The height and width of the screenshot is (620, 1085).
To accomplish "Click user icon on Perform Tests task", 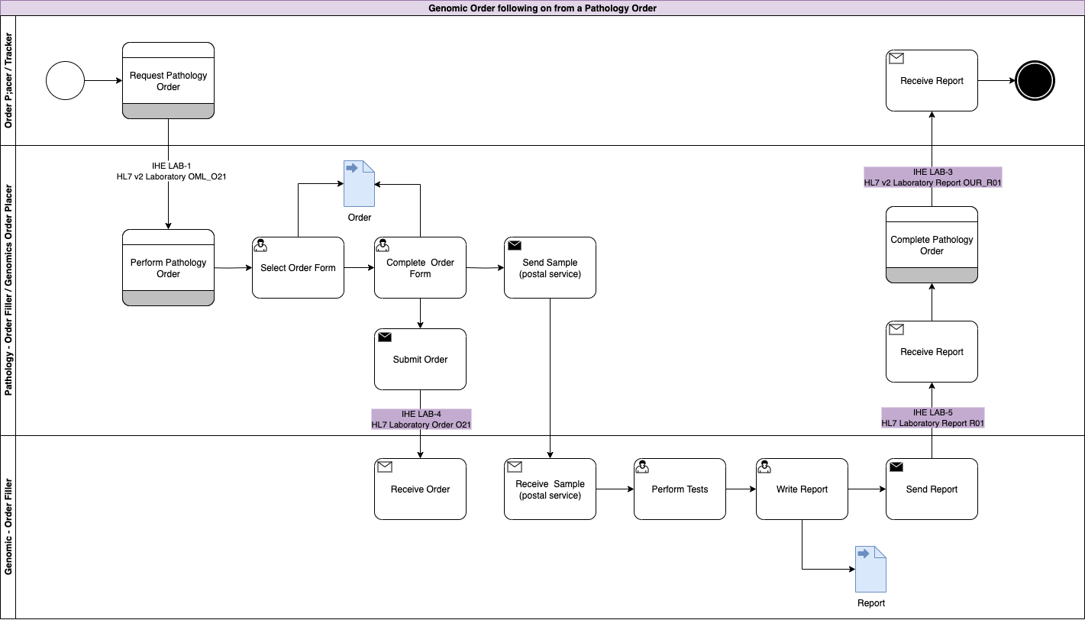I will (x=642, y=467).
